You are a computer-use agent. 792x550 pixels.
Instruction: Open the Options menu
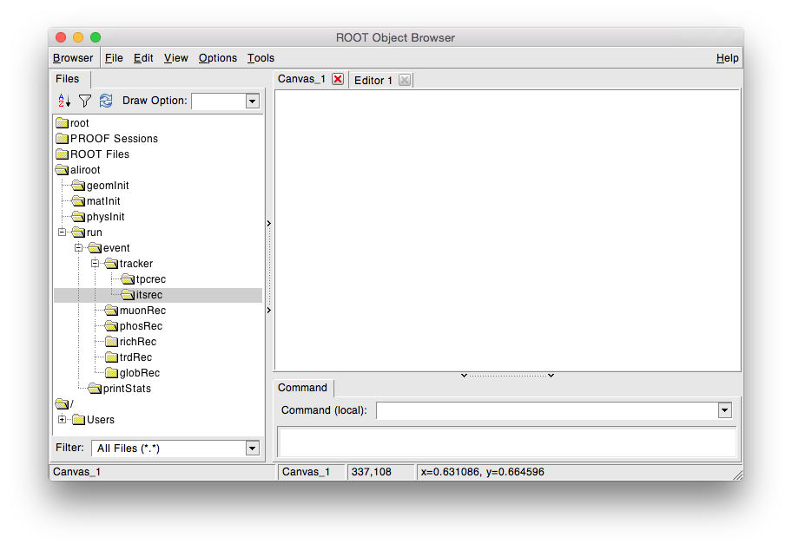pyautogui.click(x=217, y=58)
